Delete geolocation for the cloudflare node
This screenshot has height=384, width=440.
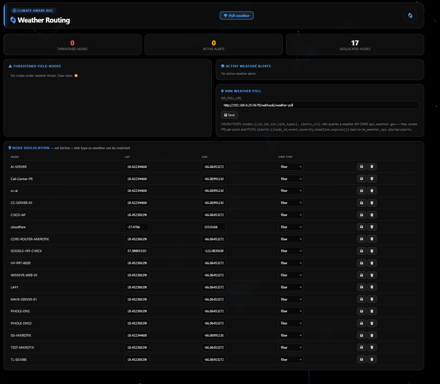372,227
